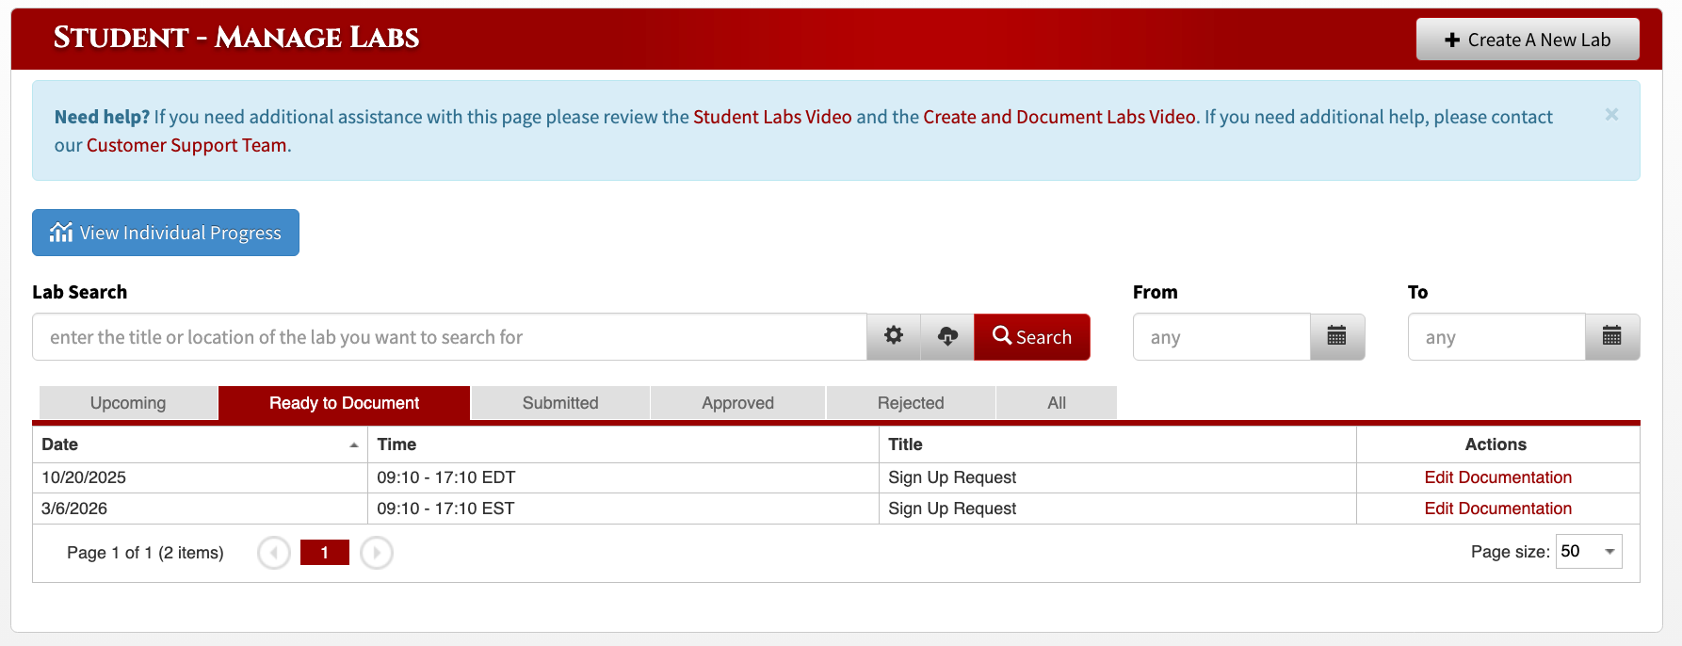Image resolution: width=1682 pixels, height=646 pixels.
Task: Select the 3/6/2026 date cell
Action: (x=200, y=509)
